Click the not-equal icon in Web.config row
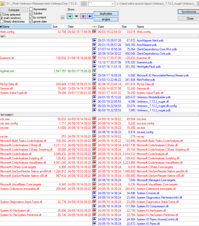The image size is (199, 226). 95,32
